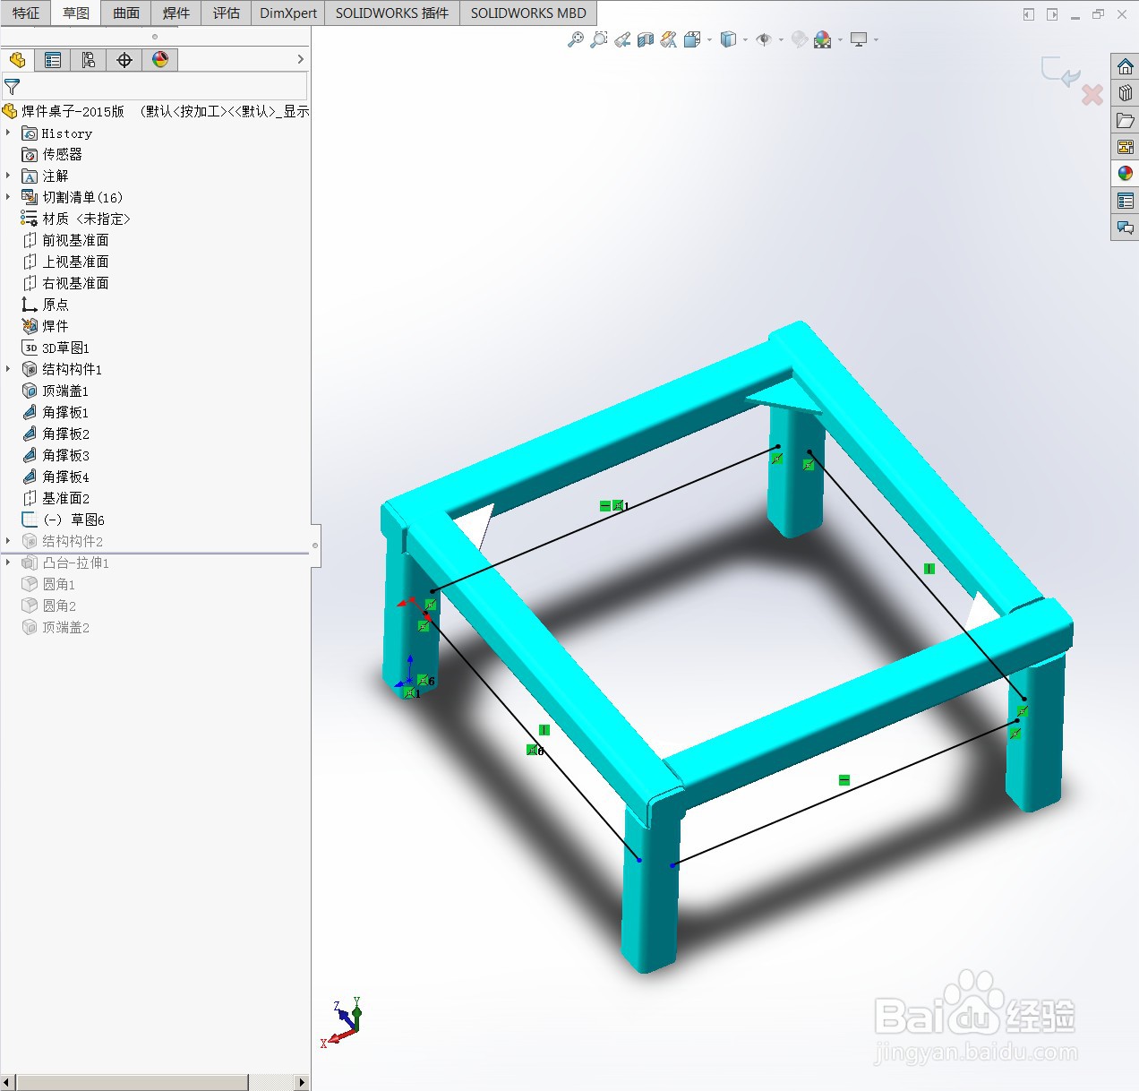
Task: Expand the 结构构件1 node
Action: [x=8, y=369]
